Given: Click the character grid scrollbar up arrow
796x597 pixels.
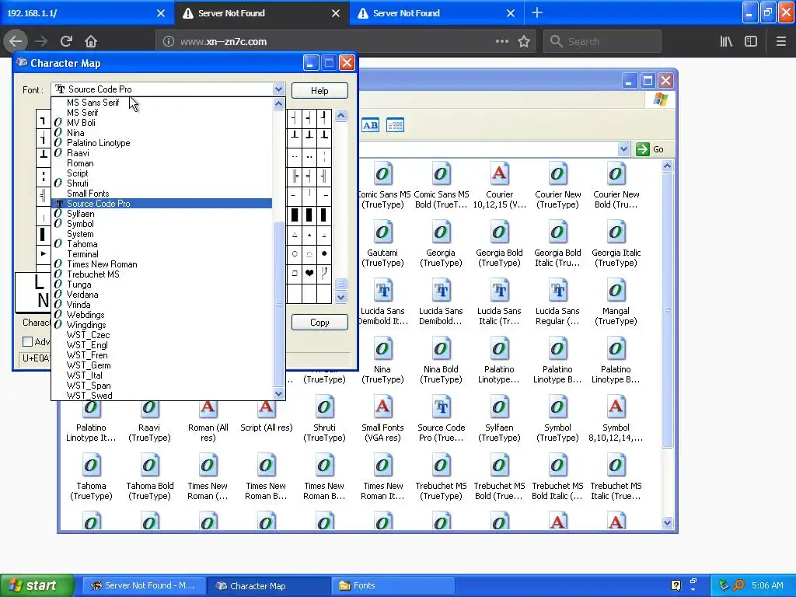Looking at the screenshot, I should tap(341, 115).
